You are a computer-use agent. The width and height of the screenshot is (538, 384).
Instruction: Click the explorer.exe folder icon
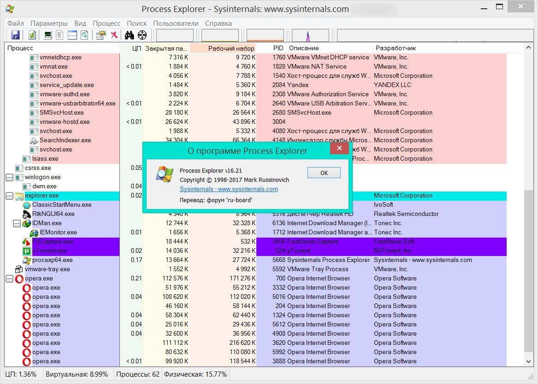19,196
